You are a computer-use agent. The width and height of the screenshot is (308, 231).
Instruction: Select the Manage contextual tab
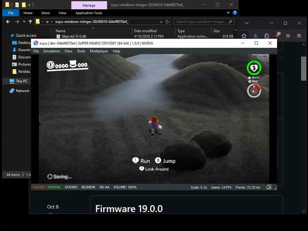[89, 5]
